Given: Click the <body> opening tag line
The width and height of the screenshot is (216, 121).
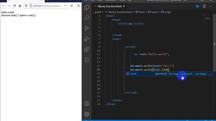Looking at the screenshot, I should [116, 39].
